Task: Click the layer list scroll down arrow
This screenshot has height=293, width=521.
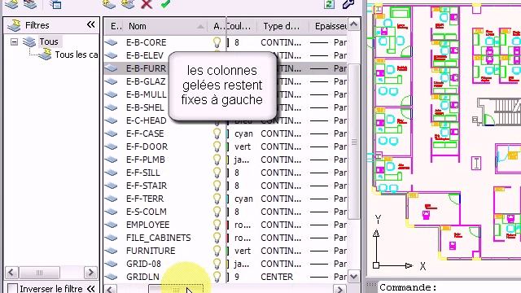Action: point(353,277)
